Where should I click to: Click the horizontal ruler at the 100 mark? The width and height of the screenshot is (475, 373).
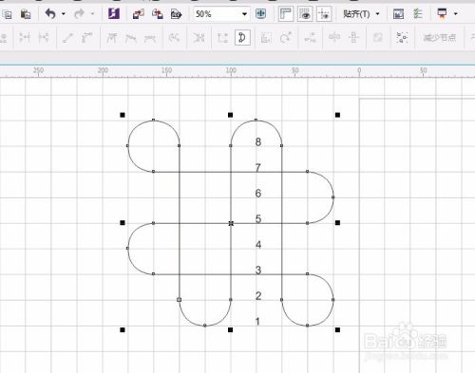[231, 71]
